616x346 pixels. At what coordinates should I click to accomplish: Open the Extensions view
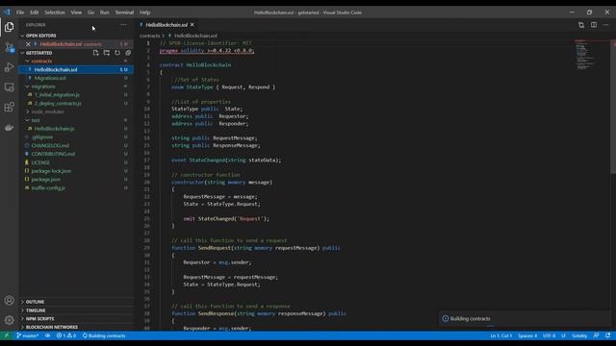[x=9, y=107]
